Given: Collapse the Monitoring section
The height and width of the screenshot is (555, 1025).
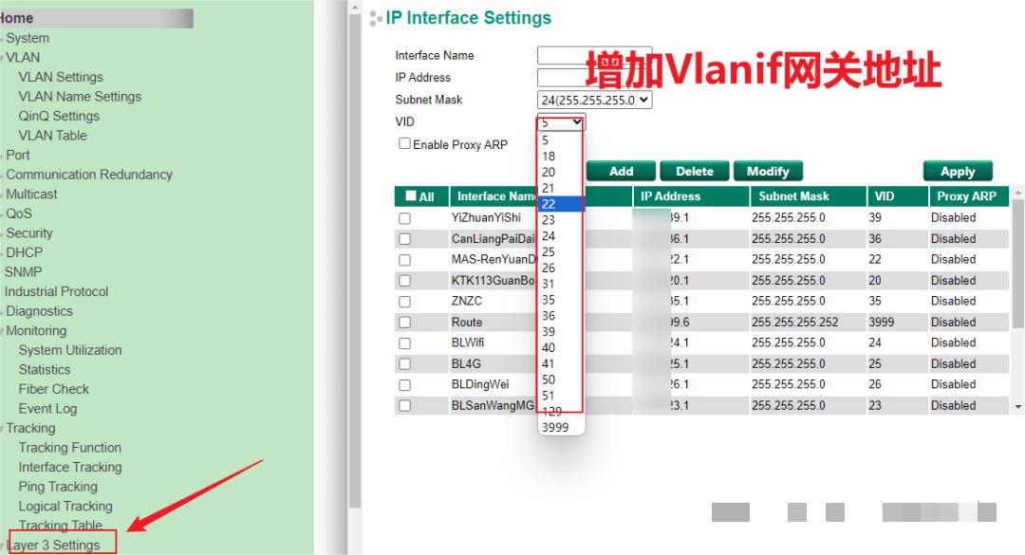Looking at the screenshot, I should 36,331.
